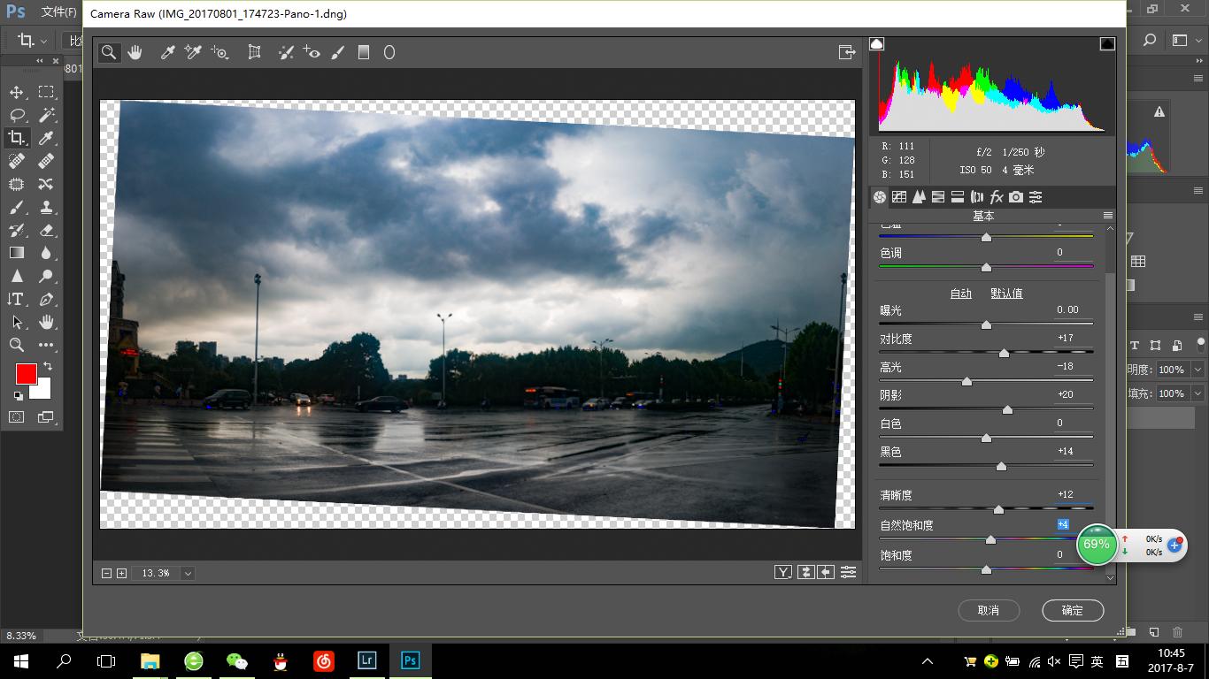Open the Basic panel options menu
This screenshot has width=1209, height=679.
(x=1107, y=216)
